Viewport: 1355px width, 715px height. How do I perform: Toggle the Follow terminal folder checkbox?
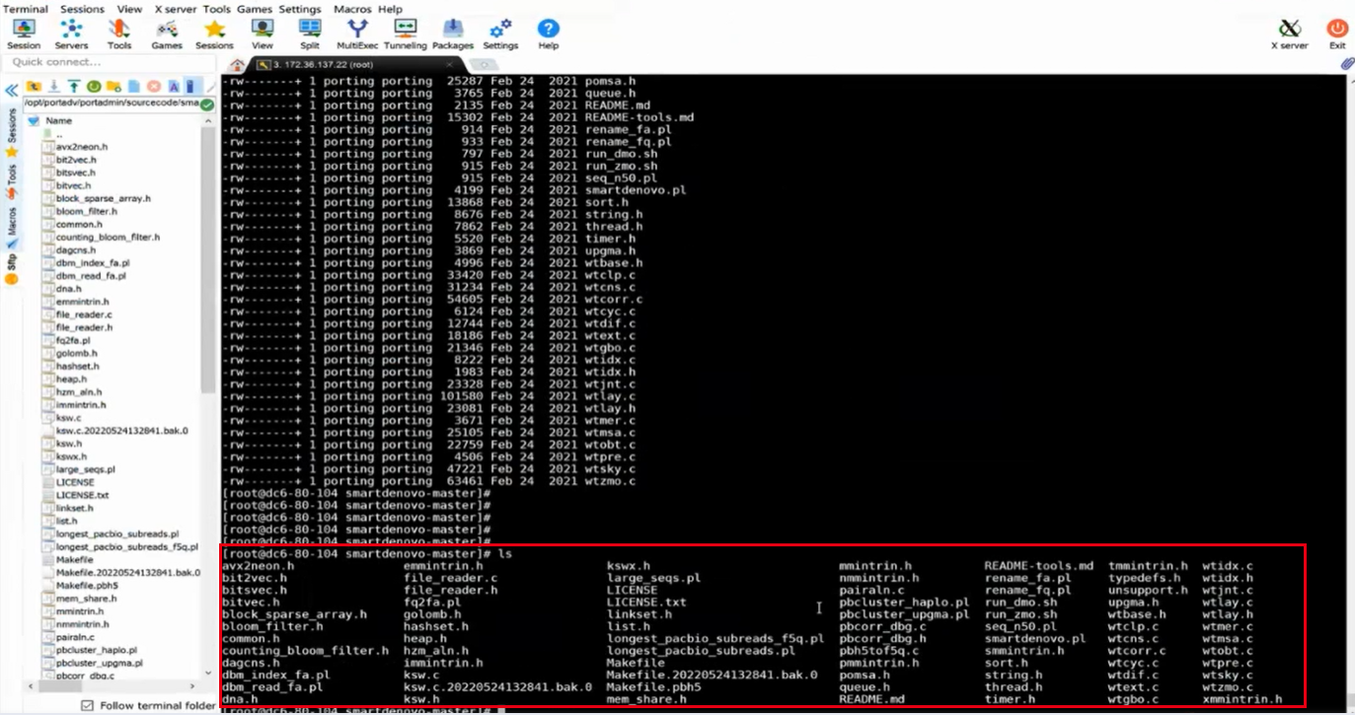(88, 705)
